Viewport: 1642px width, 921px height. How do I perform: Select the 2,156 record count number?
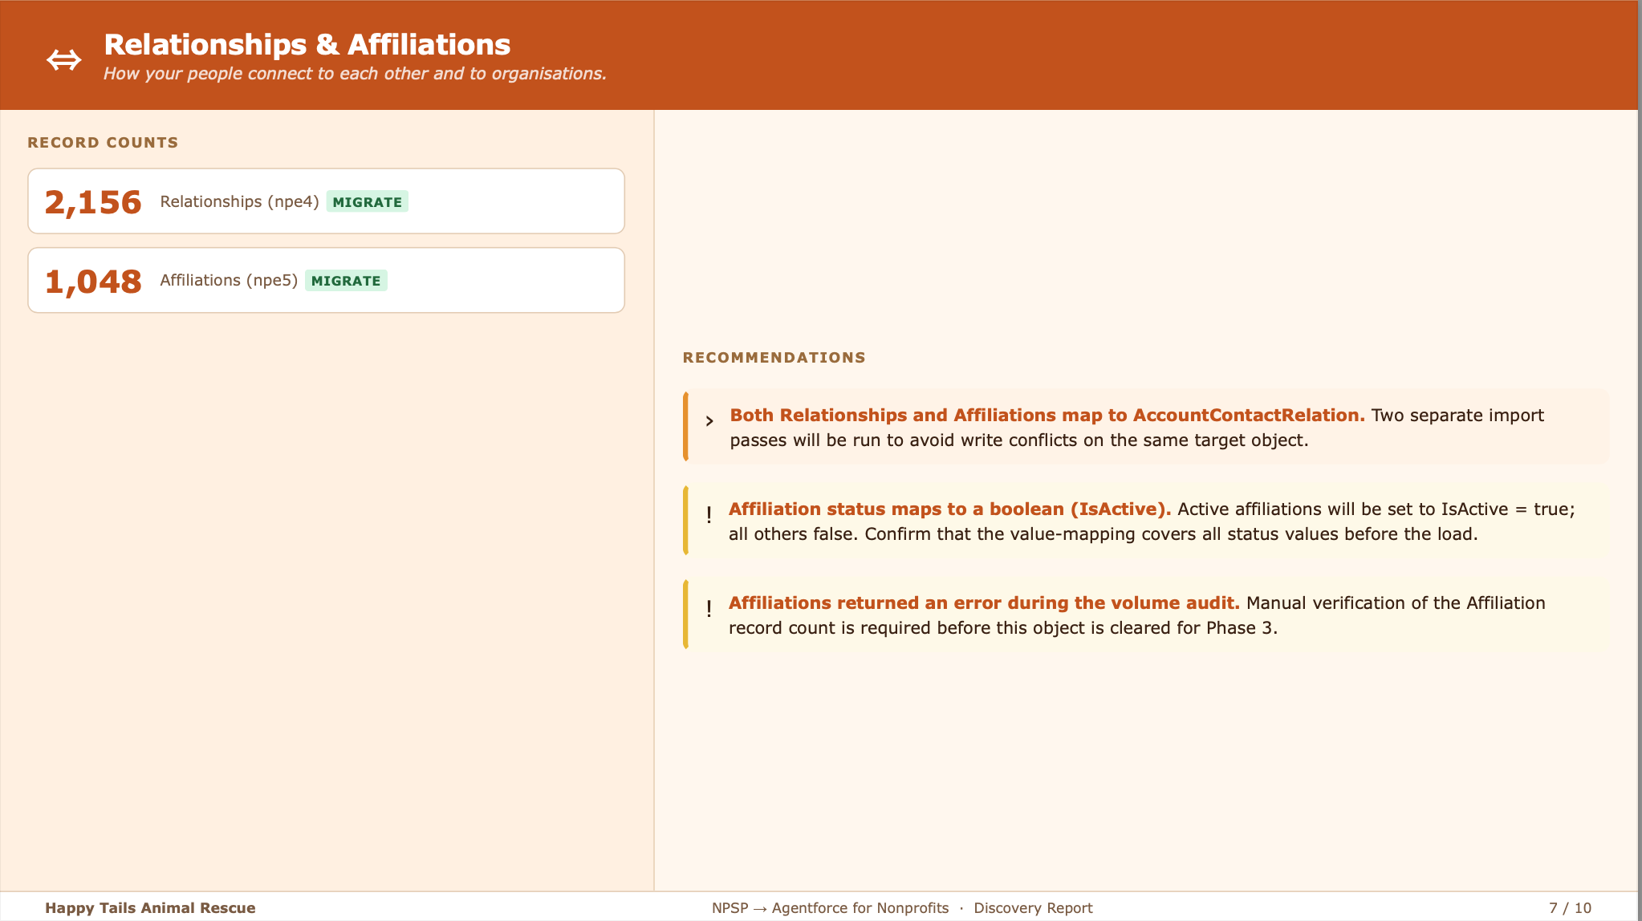tap(93, 202)
